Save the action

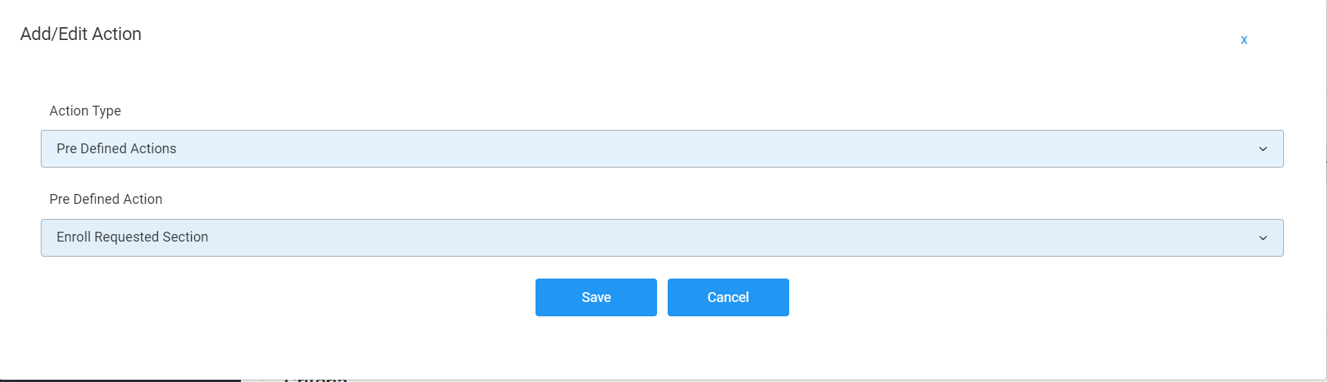(596, 297)
